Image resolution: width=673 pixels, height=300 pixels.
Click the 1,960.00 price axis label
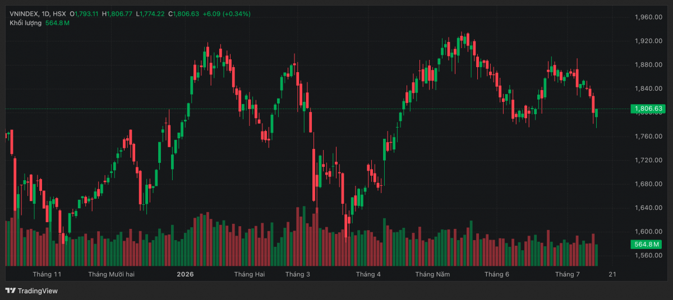tap(648, 17)
